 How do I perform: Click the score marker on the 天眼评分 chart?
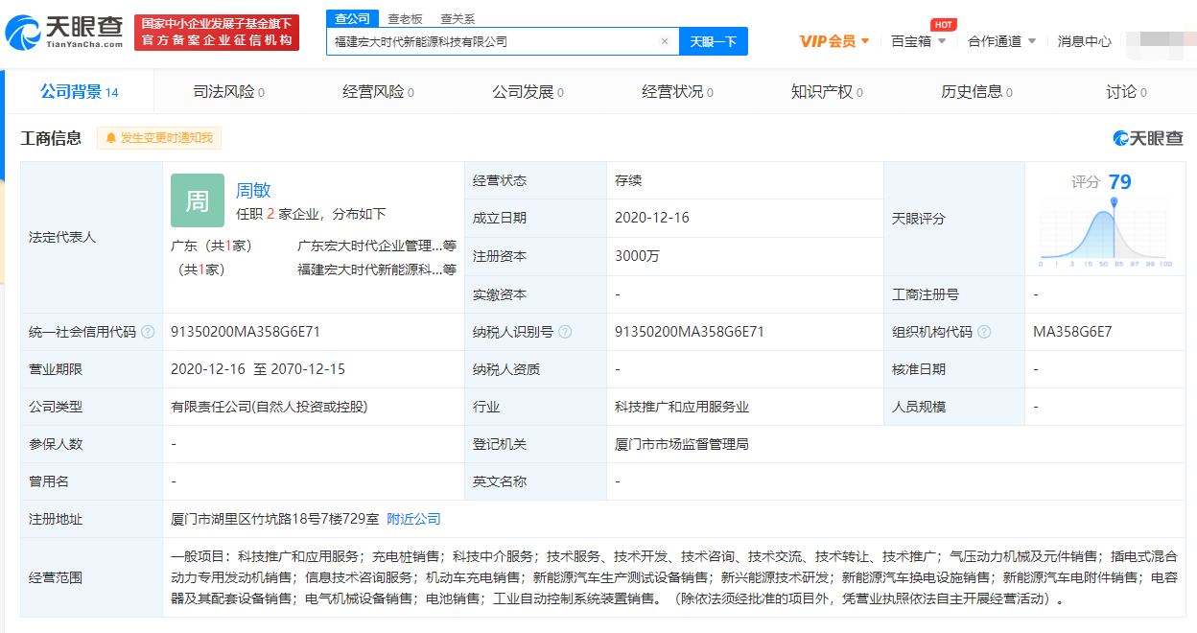1114,203
